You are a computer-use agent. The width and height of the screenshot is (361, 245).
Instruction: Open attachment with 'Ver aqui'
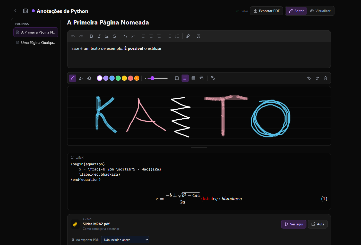[294, 224]
